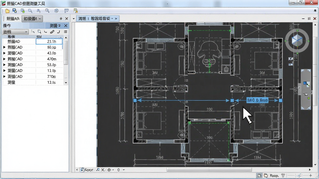Click the filter lines icon in status bar
Viewport: 319px width, 179px height.
pyautogui.click(x=283, y=175)
